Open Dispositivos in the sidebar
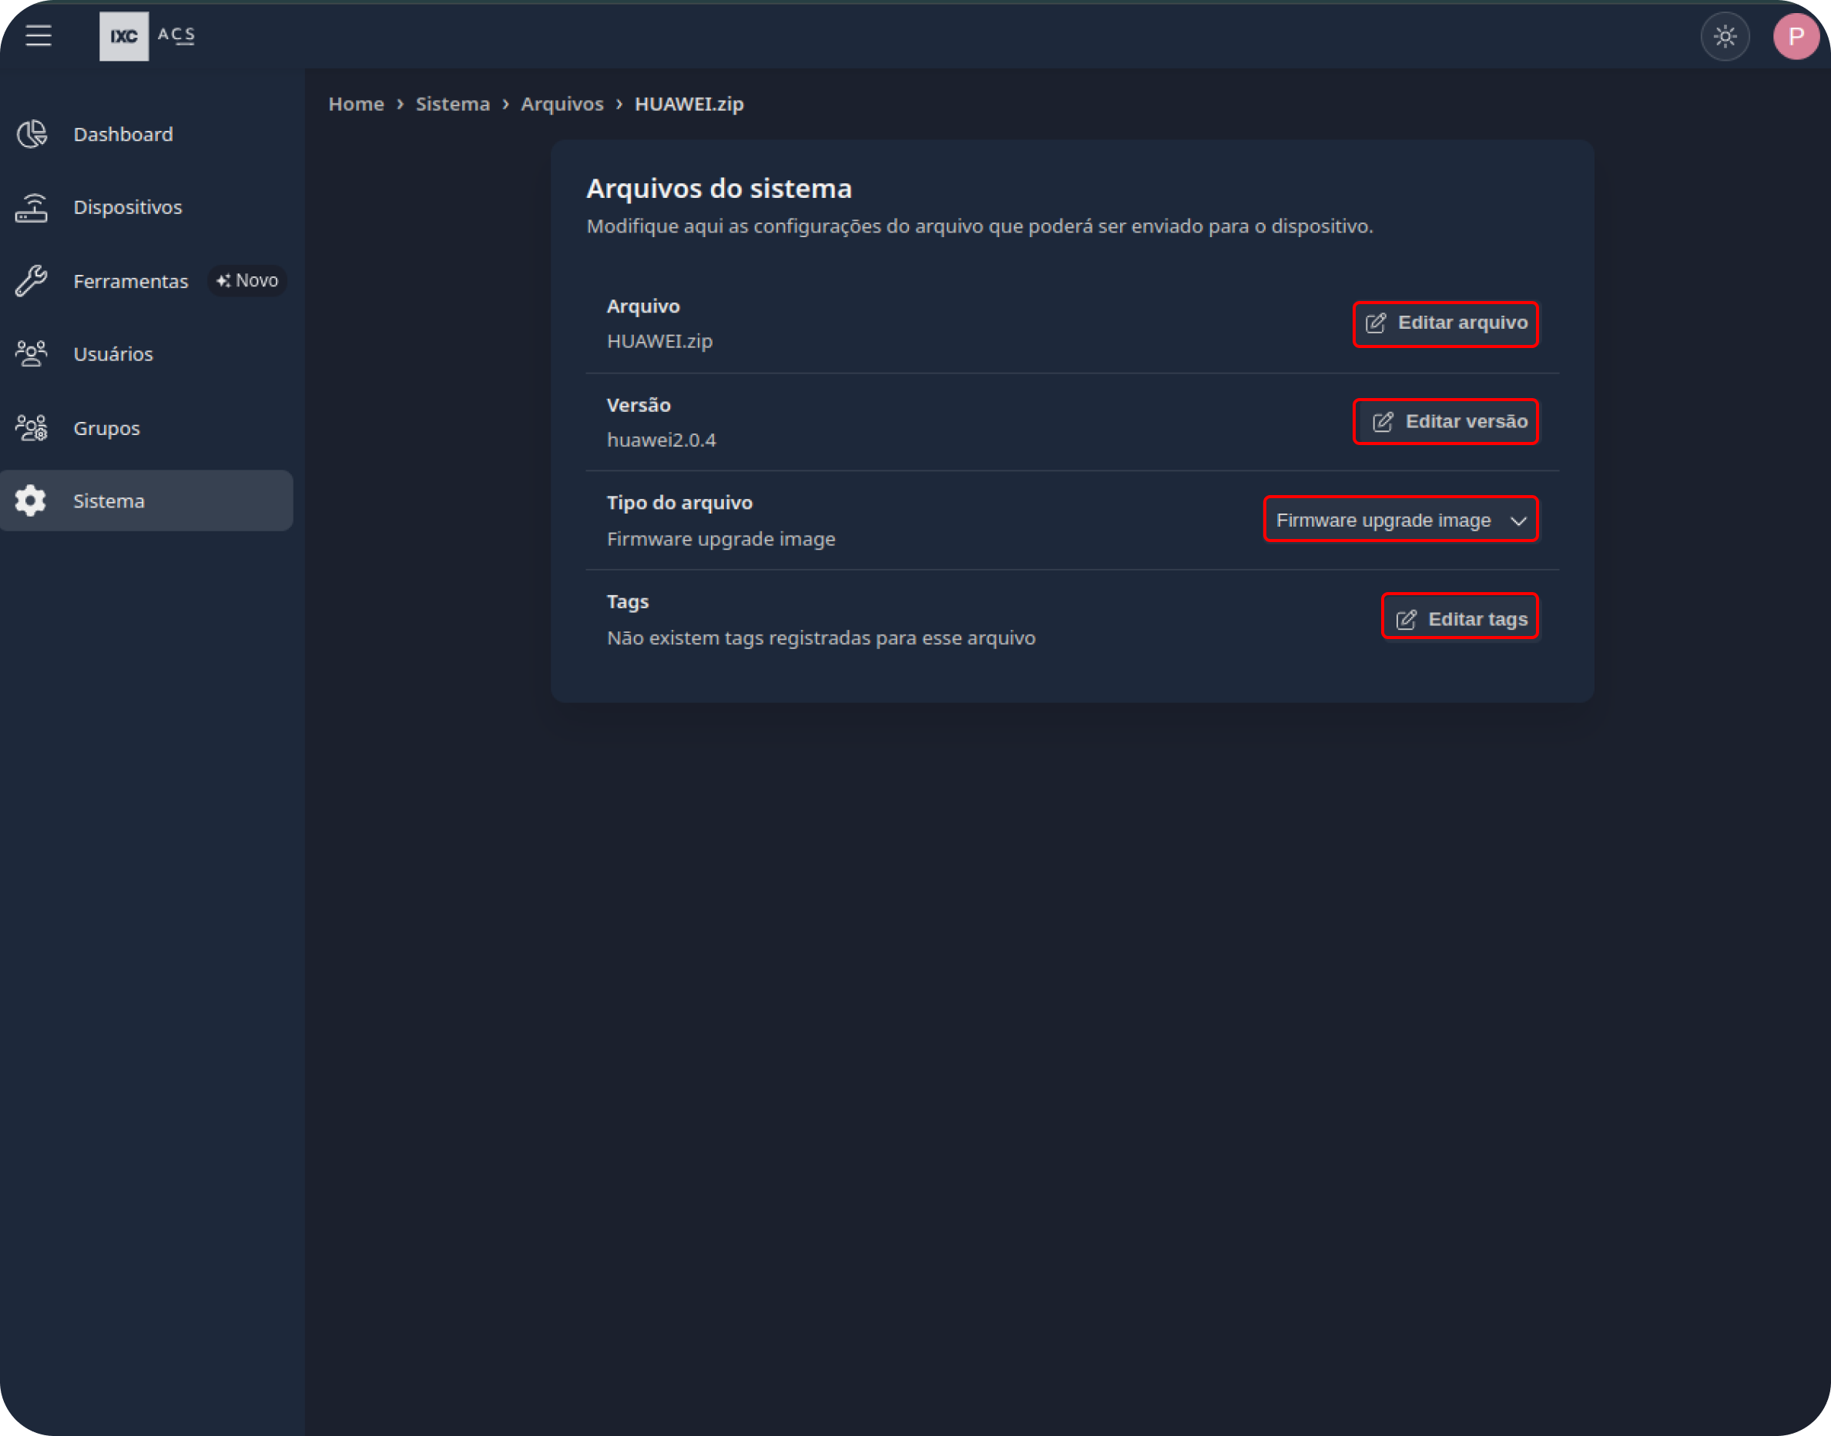This screenshot has width=1831, height=1436. point(146,207)
